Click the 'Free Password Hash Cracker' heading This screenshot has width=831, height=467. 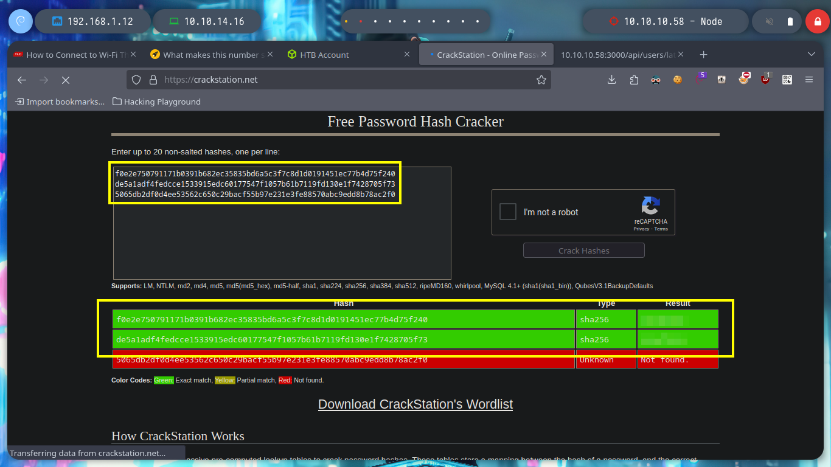pos(415,122)
